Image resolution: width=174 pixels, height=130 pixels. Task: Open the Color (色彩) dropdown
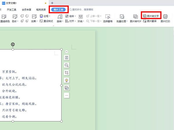pos(15,19)
